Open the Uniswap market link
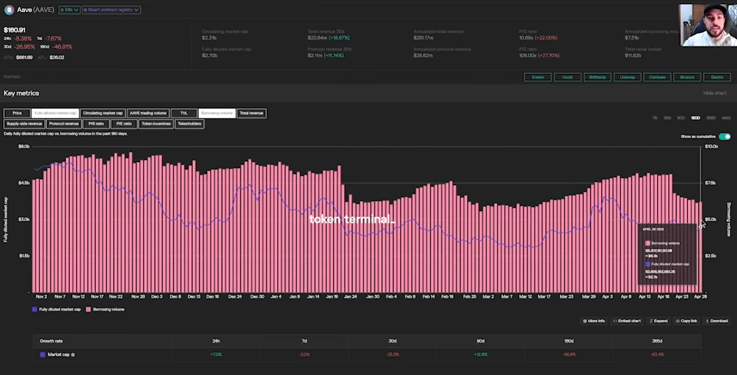This screenshot has width=737, height=375. tap(627, 77)
